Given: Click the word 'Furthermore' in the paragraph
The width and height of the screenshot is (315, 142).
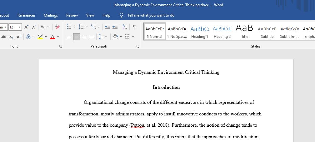Looking at the screenshot, I should [184, 125].
